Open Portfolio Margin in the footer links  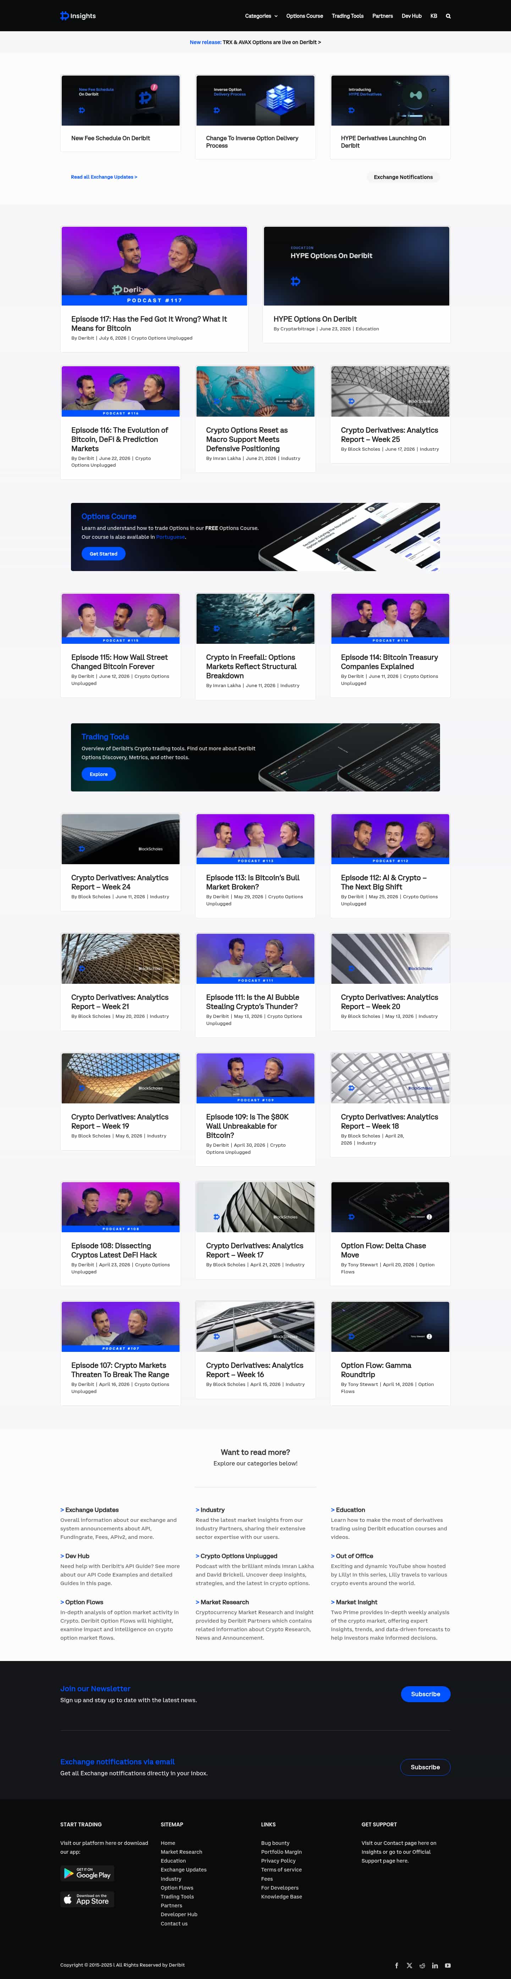pos(281,1852)
